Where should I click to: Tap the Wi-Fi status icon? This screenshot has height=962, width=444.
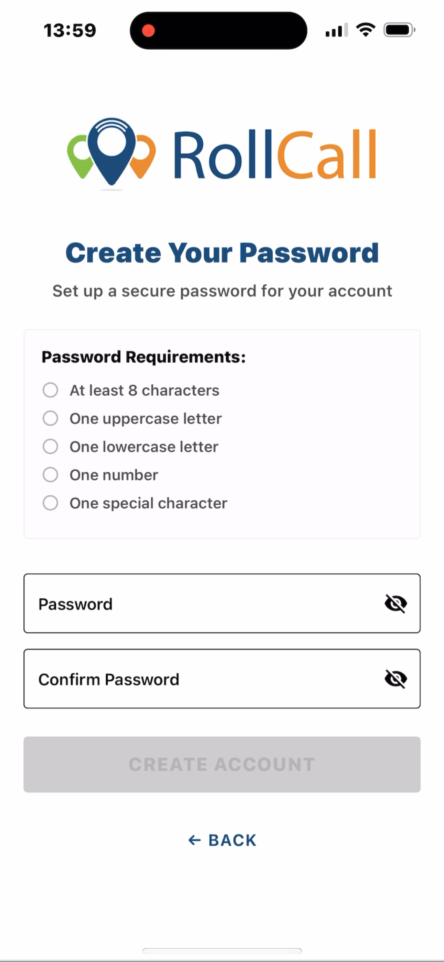pos(366,30)
